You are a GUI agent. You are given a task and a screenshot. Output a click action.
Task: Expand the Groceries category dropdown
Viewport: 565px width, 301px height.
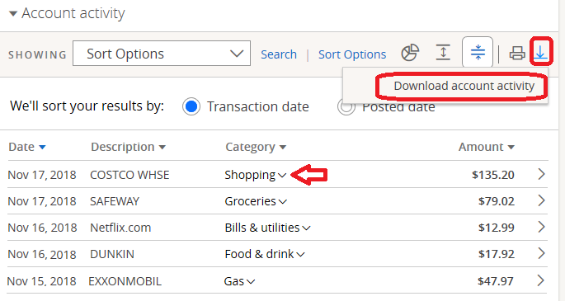(x=256, y=201)
